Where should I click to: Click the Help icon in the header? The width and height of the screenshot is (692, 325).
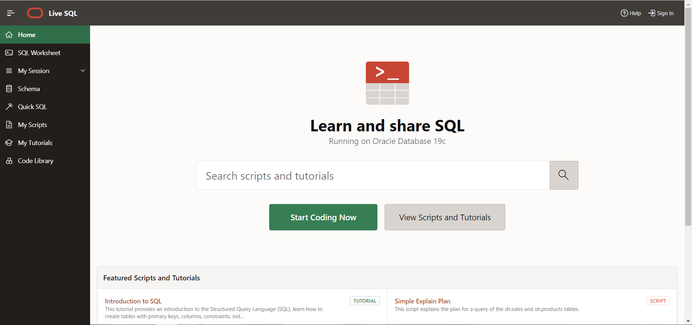click(x=625, y=13)
